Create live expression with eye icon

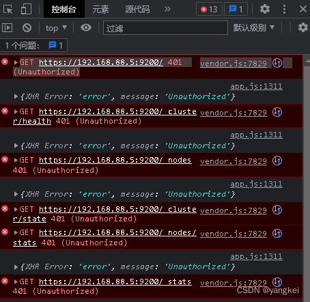tap(86, 28)
